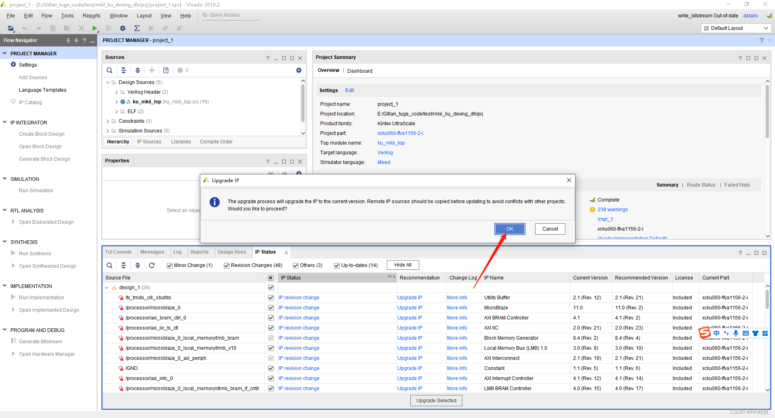Switch to Tcl Console tab

[118, 252]
